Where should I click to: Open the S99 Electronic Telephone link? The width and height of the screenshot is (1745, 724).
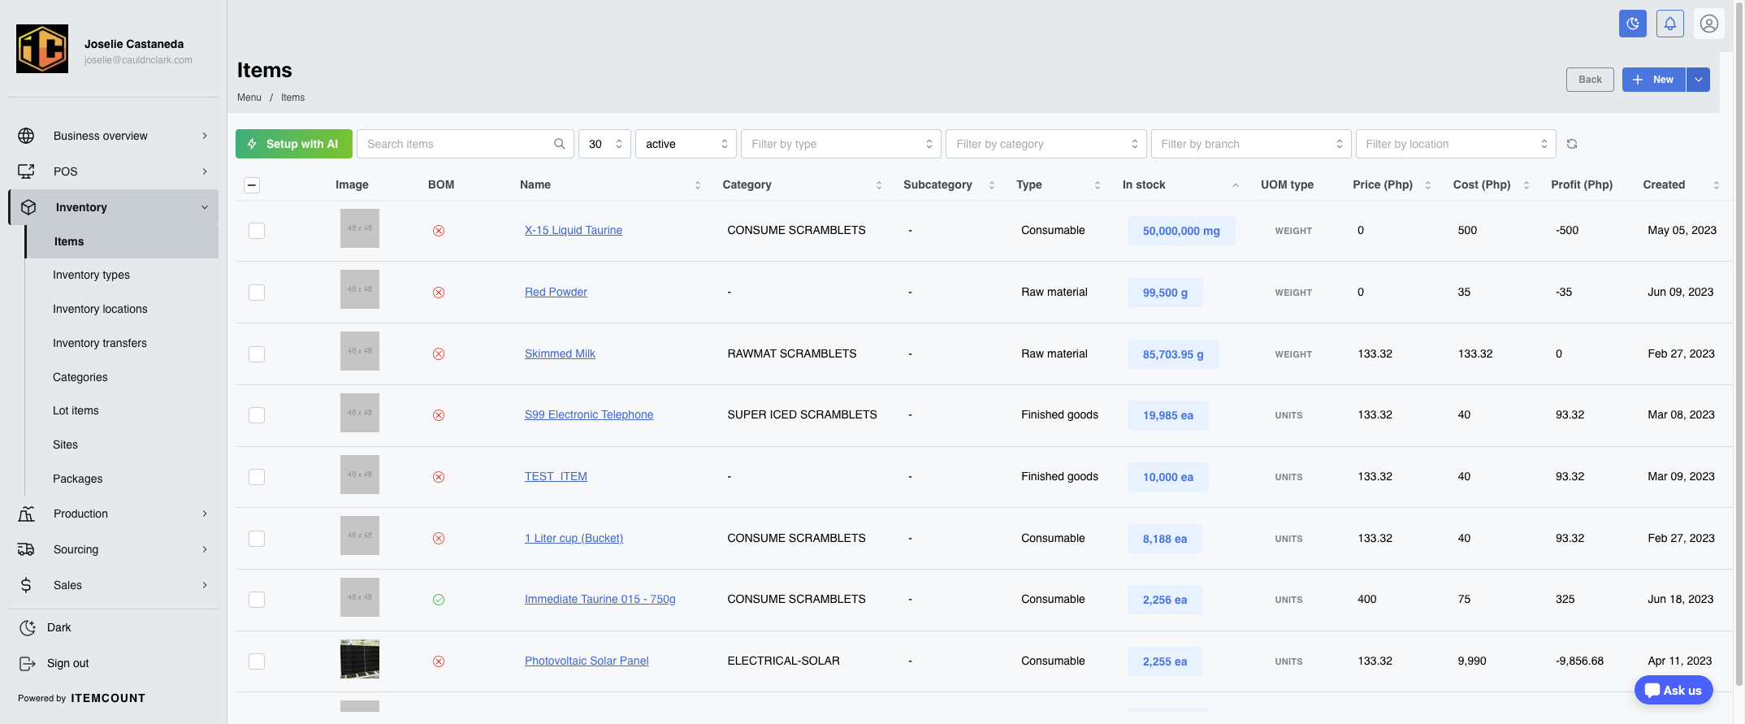point(589,414)
